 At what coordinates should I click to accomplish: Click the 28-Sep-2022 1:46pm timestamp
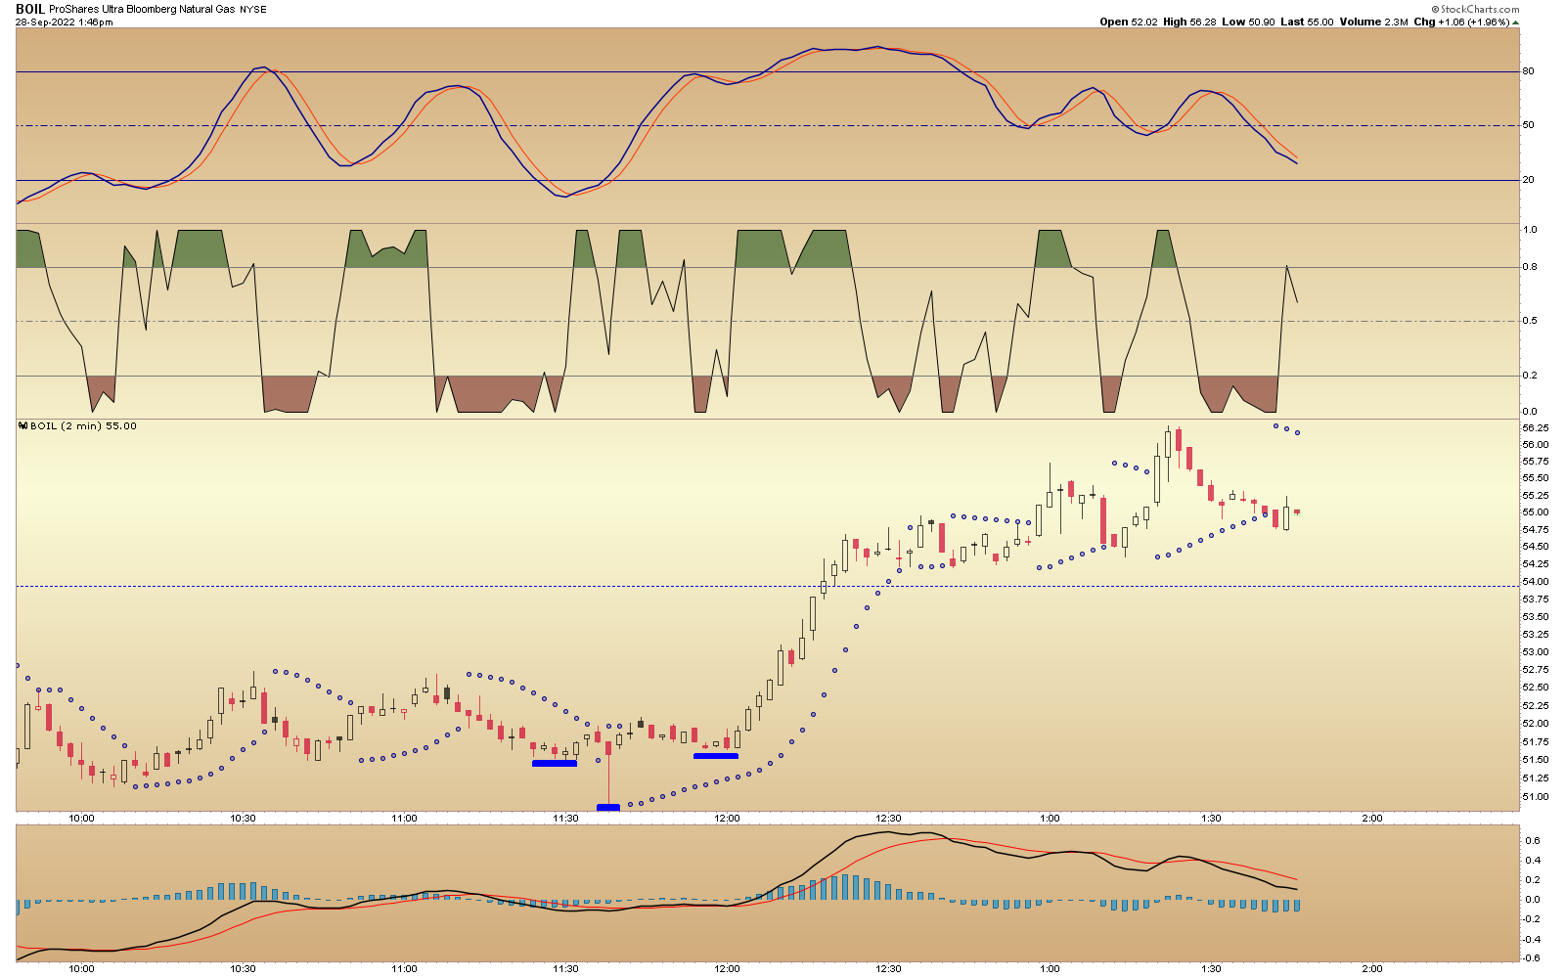[64, 22]
